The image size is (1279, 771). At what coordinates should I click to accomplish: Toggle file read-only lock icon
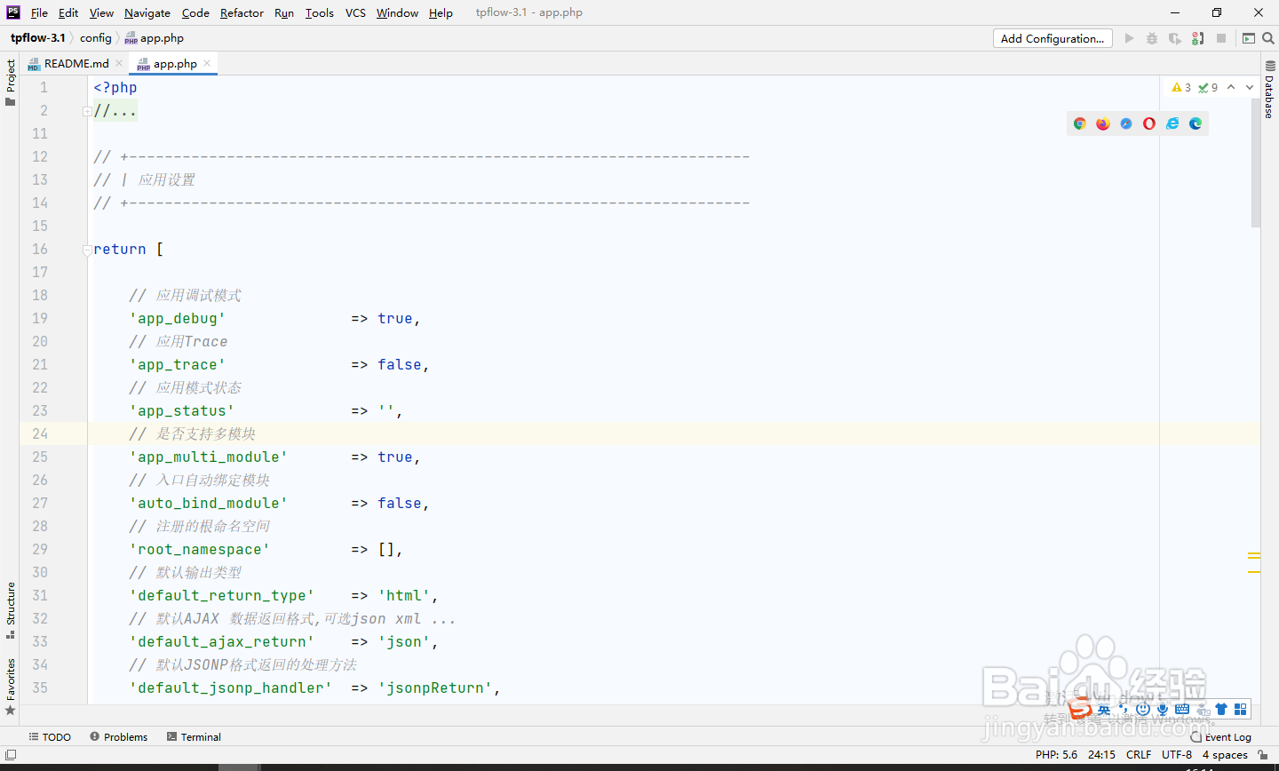(x=1263, y=754)
